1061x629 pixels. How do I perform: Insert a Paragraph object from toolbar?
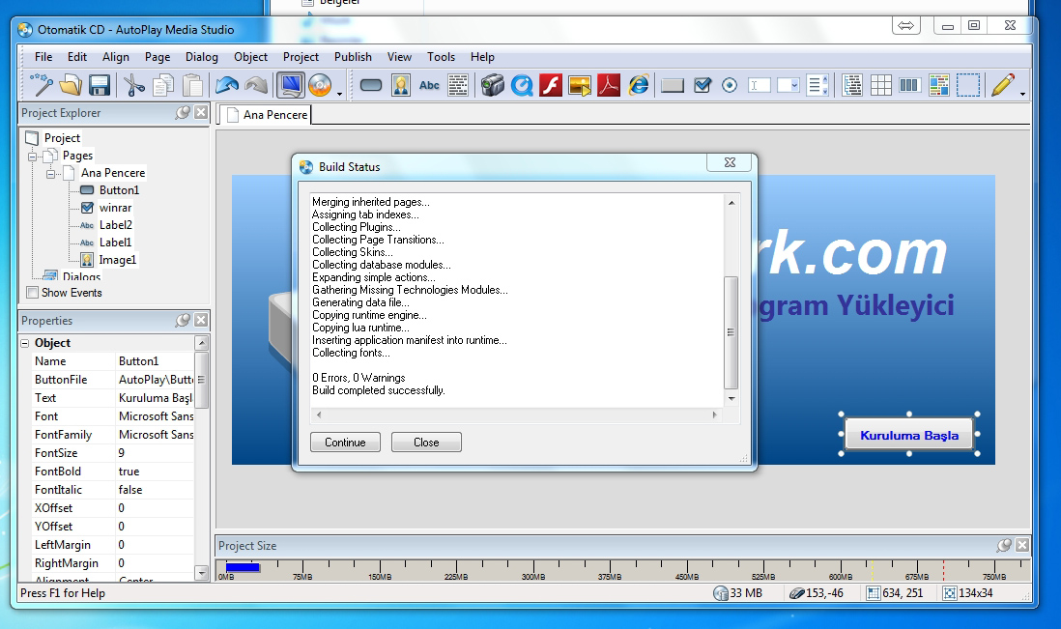pos(458,85)
